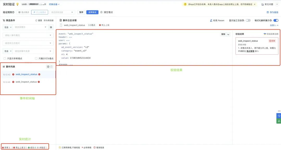Expand the 请选择日志格式 dropdown
The width and height of the screenshot is (281, 150).
point(28,43)
